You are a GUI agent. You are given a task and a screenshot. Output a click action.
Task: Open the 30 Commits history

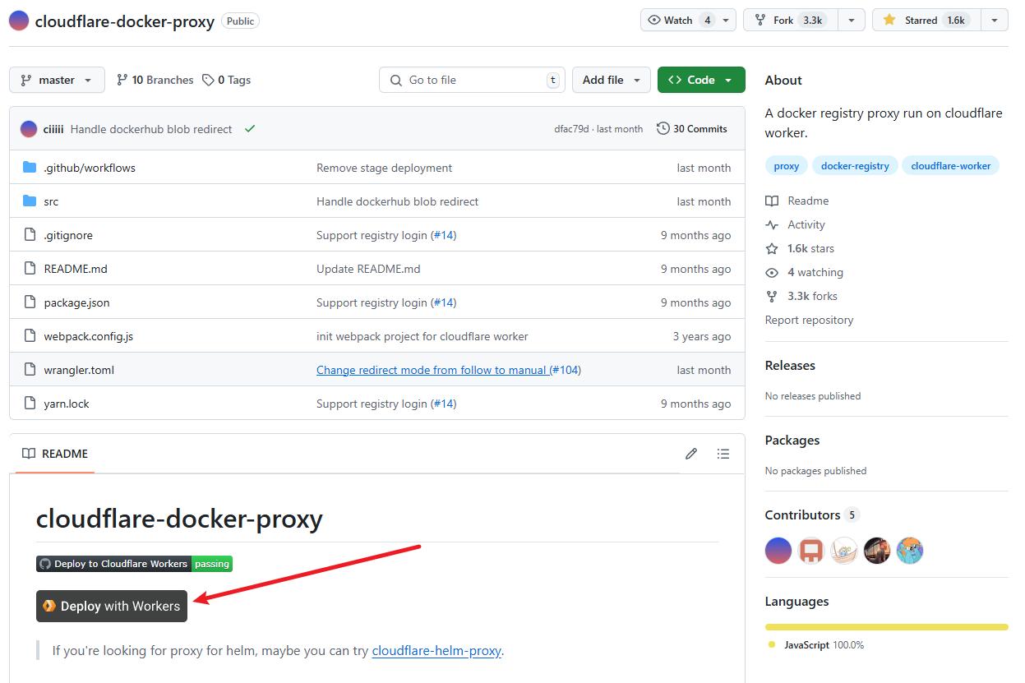(x=692, y=129)
